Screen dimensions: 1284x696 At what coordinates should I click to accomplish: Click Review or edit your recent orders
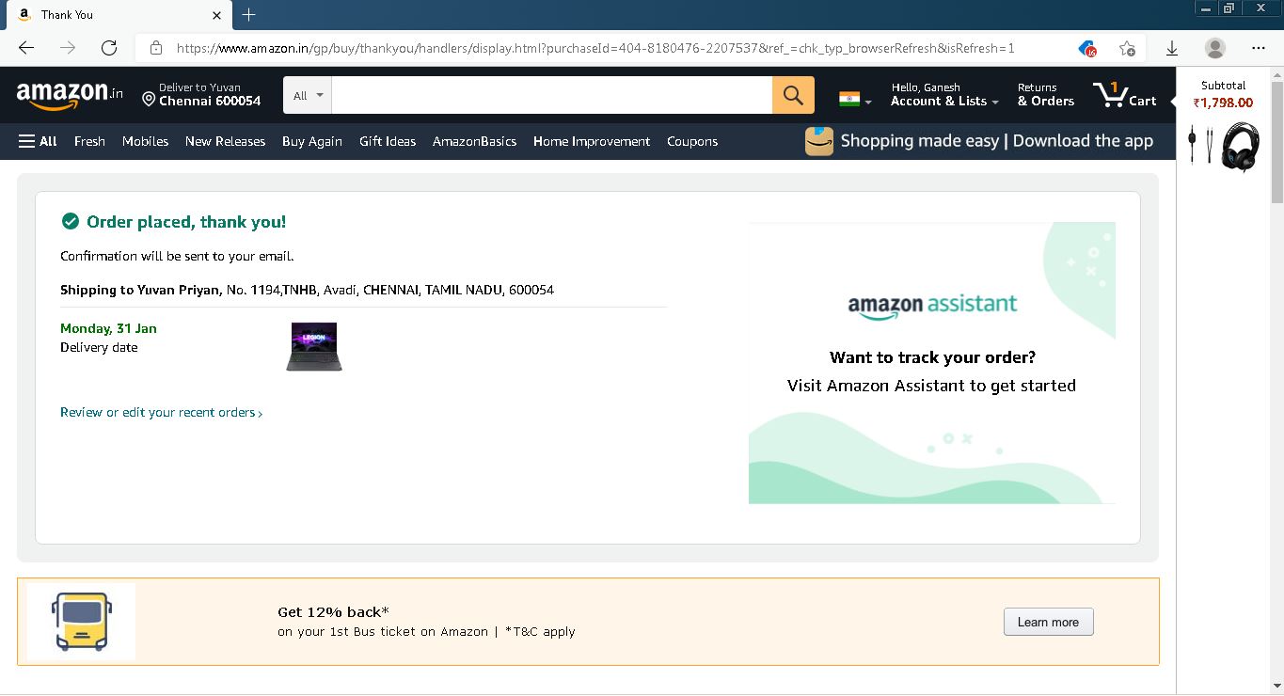point(161,413)
